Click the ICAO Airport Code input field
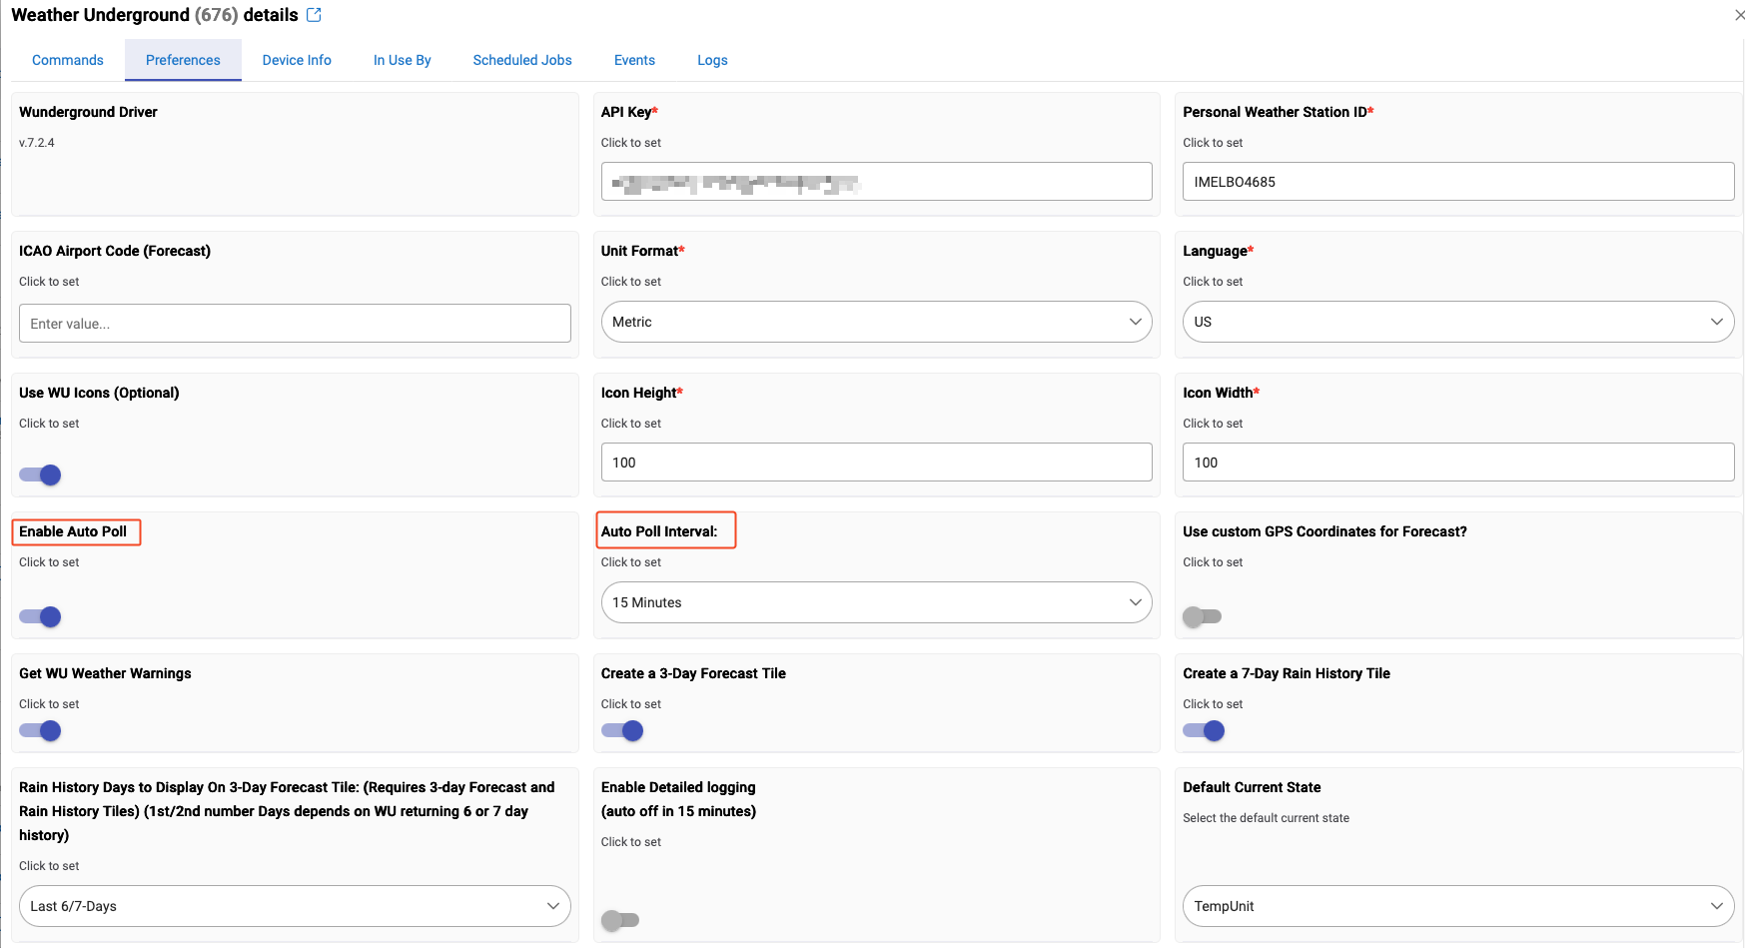This screenshot has width=1745, height=948. coord(295,324)
